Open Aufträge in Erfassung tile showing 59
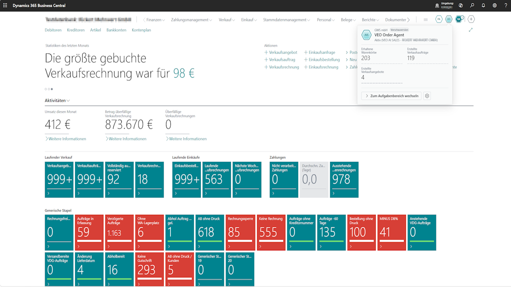511x287 pixels. pos(89,232)
